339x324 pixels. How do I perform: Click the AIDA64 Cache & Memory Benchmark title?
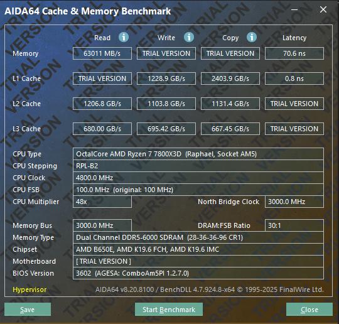pos(87,11)
